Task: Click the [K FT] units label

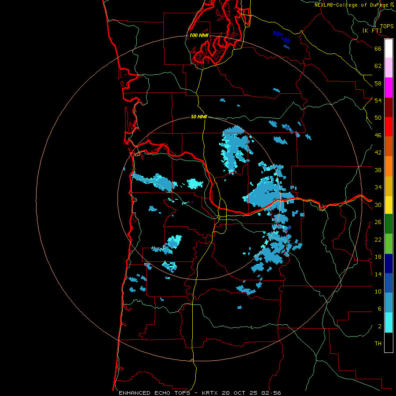Action: [372, 30]
